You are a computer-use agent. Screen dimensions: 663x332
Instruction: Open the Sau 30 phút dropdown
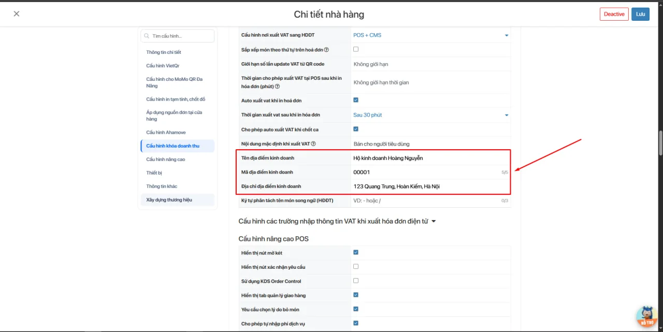click(x=431, y=115)
